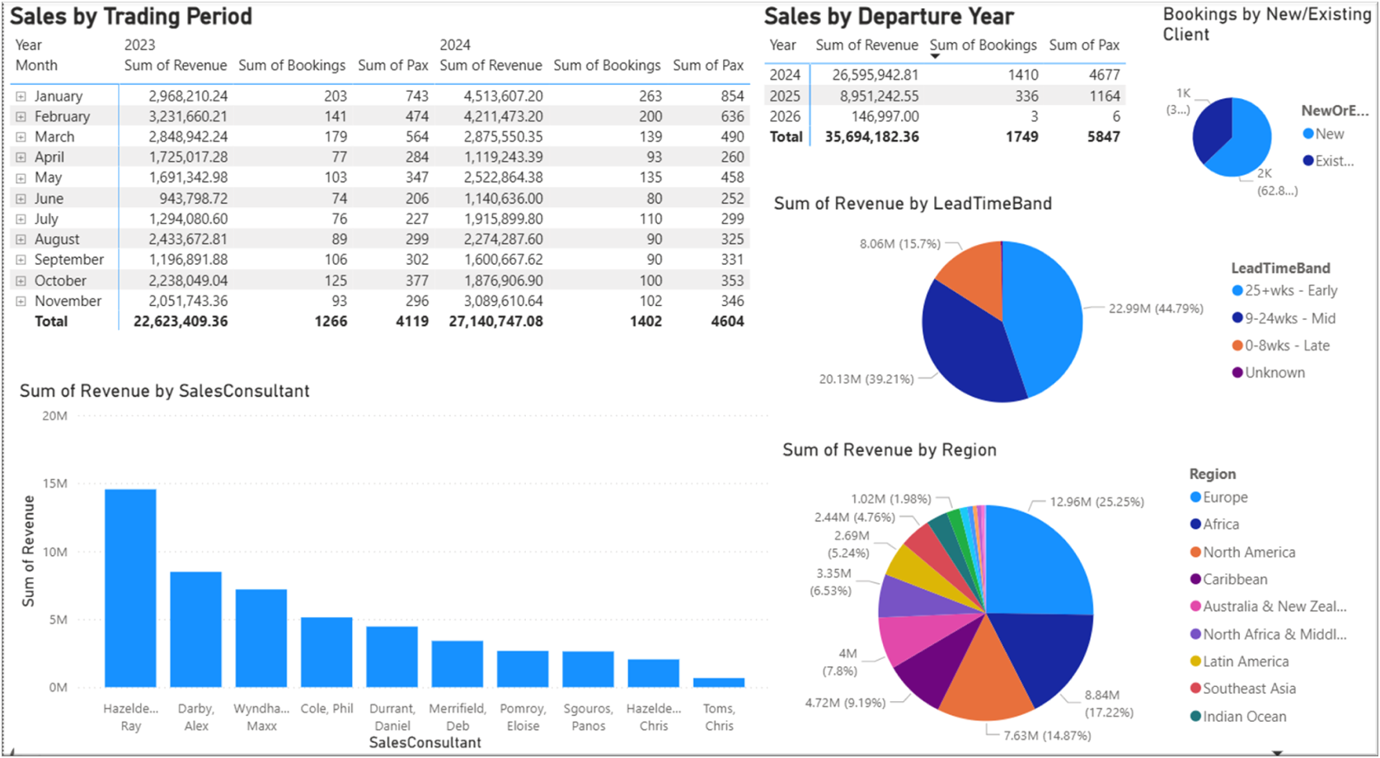Screen dimensions: 1380x758
Task: Expand the November row
Action: pos(21,301)
